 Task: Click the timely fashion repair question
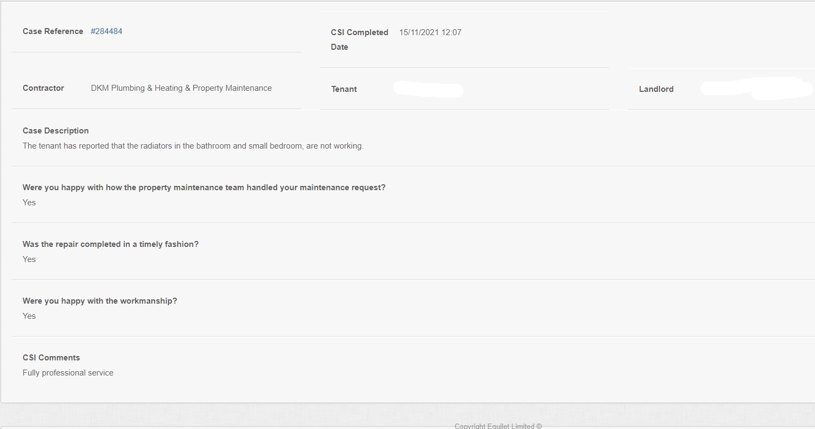coord(111,244)
